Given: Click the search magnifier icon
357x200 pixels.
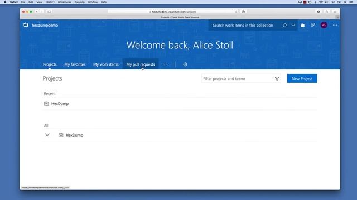Looking at the screenshot, I should click(x=284, y=25).
